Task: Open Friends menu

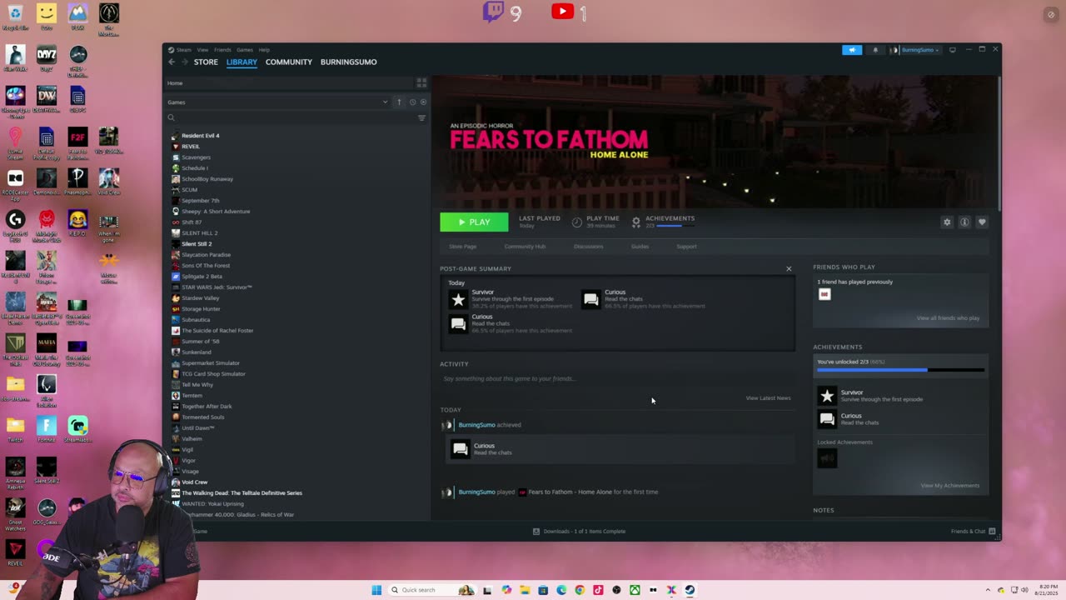Action: coord(222,50)
